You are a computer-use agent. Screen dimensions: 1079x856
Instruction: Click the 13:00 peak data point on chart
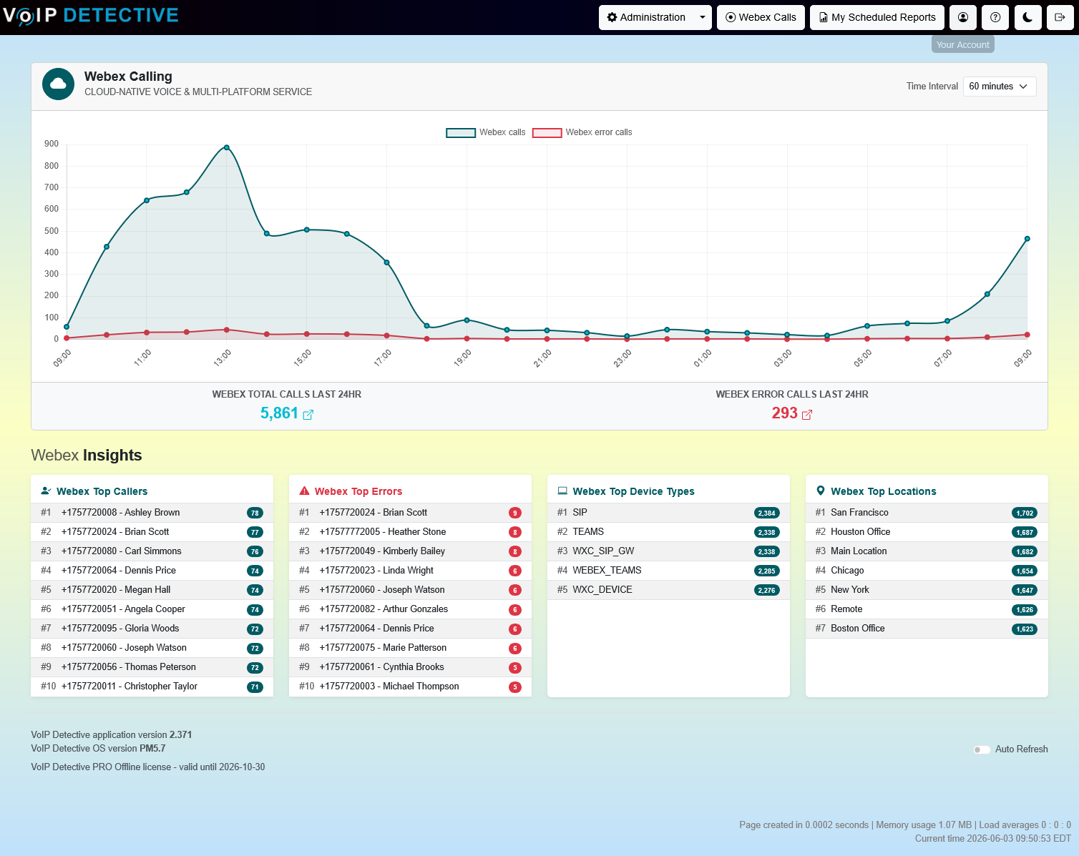tap(227, 147)
